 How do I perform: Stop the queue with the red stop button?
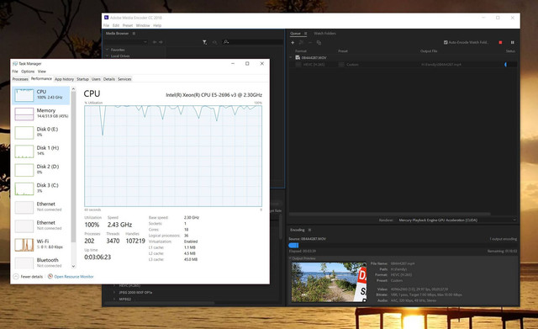click(x=500, y=42)
